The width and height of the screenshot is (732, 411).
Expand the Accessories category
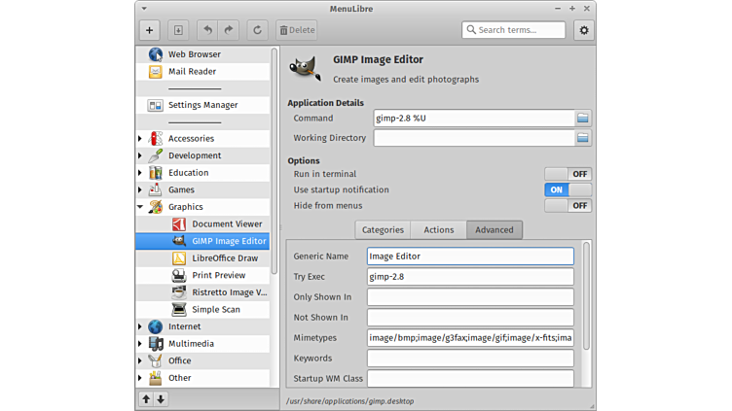pos(140,139)
